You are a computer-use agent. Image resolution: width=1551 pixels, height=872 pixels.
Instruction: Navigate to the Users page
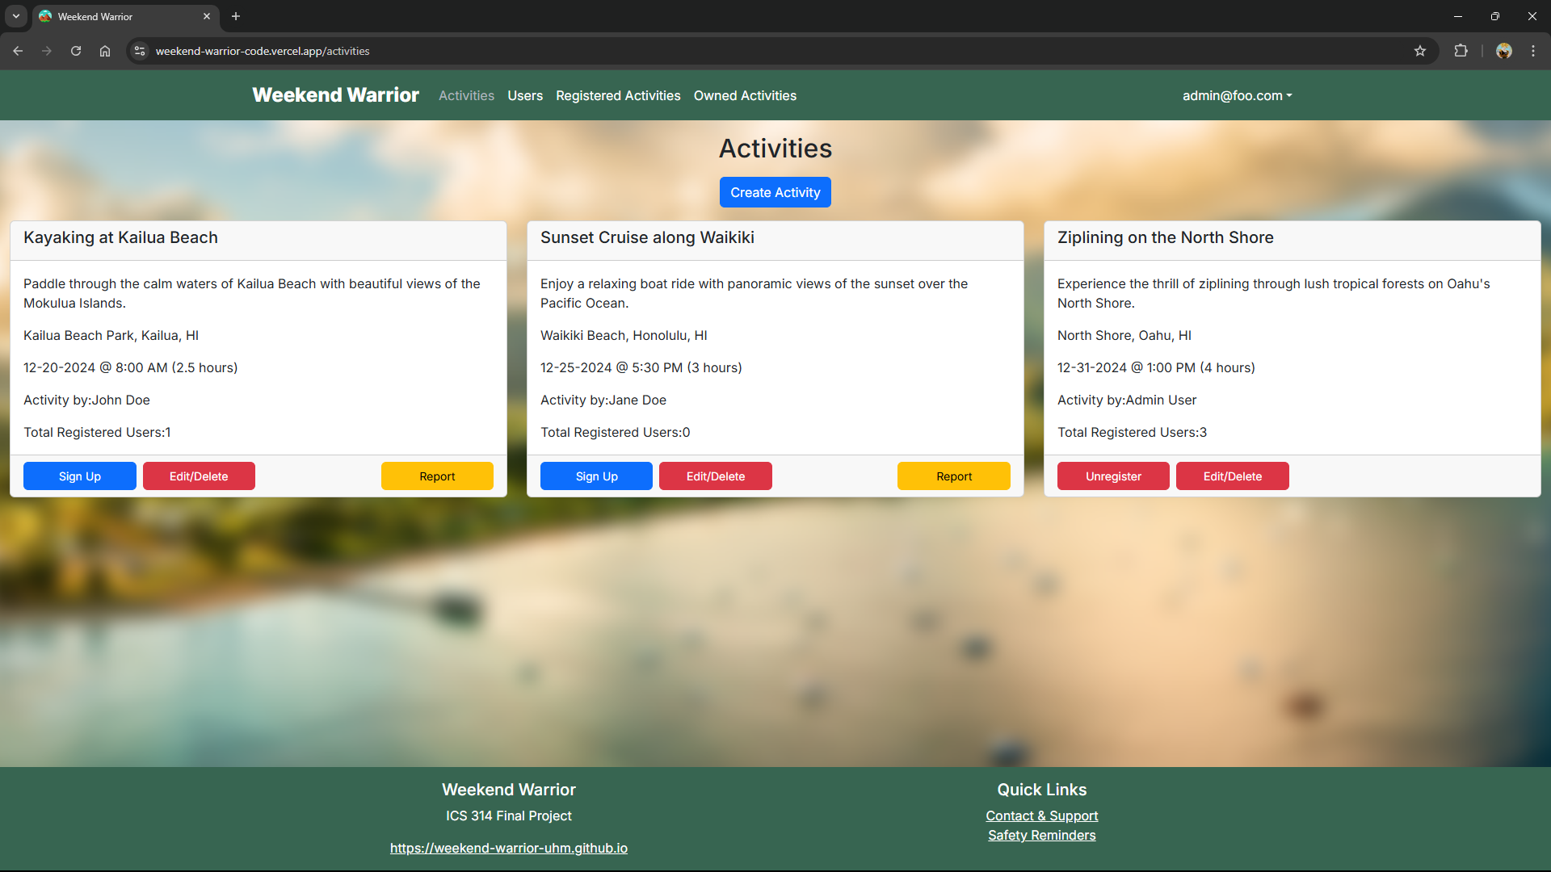[x=525, y=95]
